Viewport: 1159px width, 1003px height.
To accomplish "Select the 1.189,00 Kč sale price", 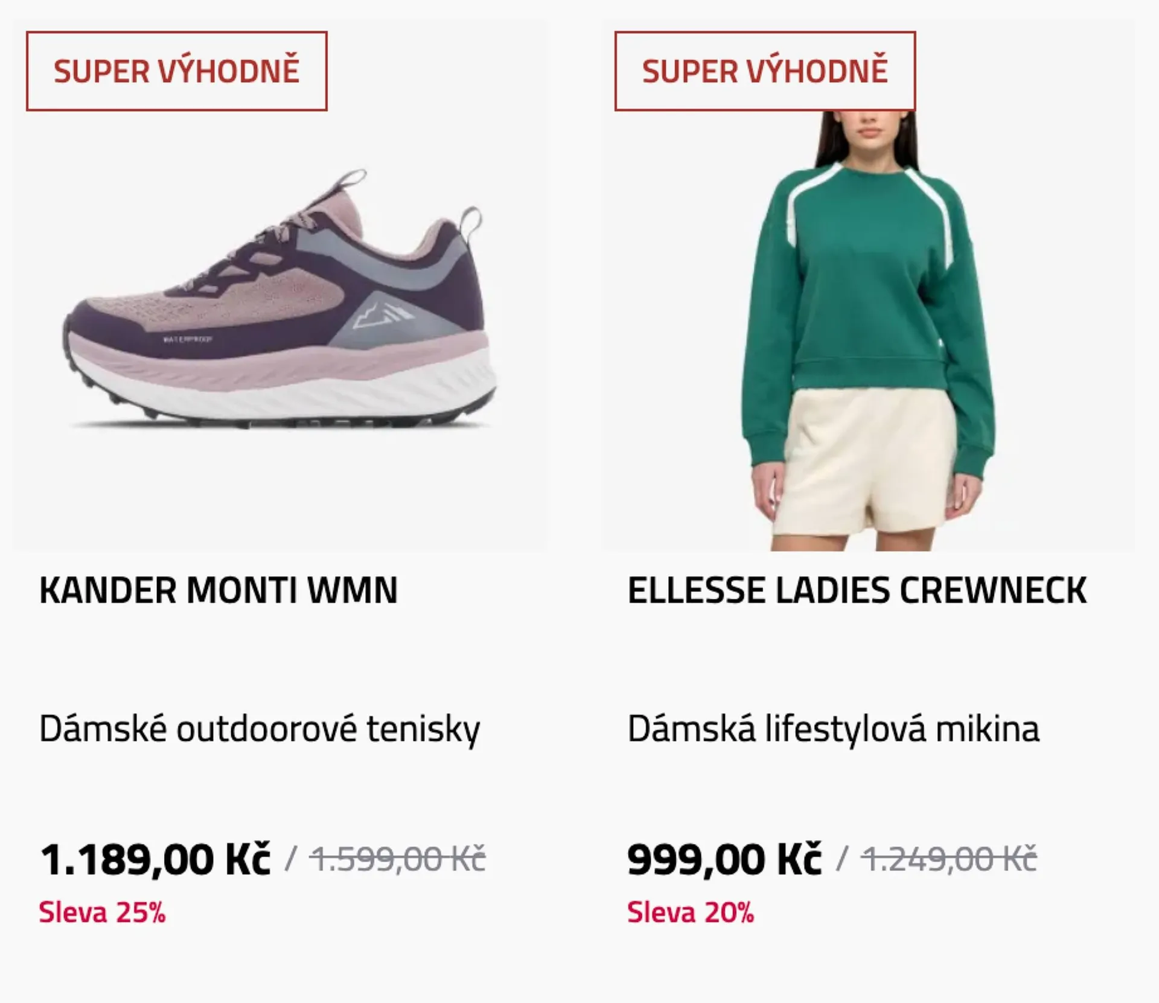I will coord(155,859).
